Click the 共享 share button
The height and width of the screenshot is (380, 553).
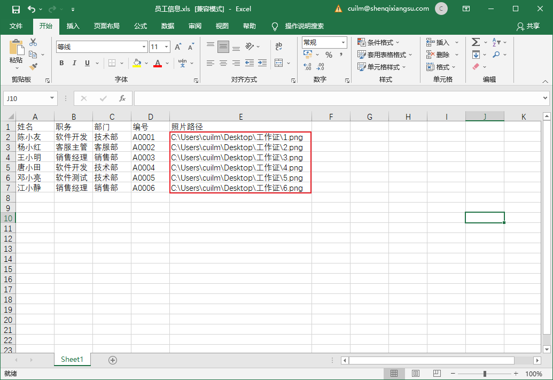(x=528, y=26)
